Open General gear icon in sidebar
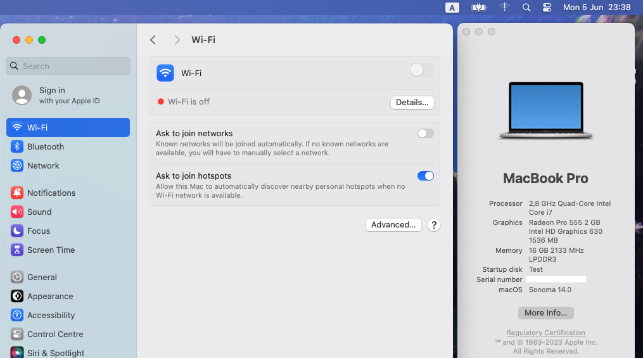Screen dimensions: 643x358 pos(17,278)
